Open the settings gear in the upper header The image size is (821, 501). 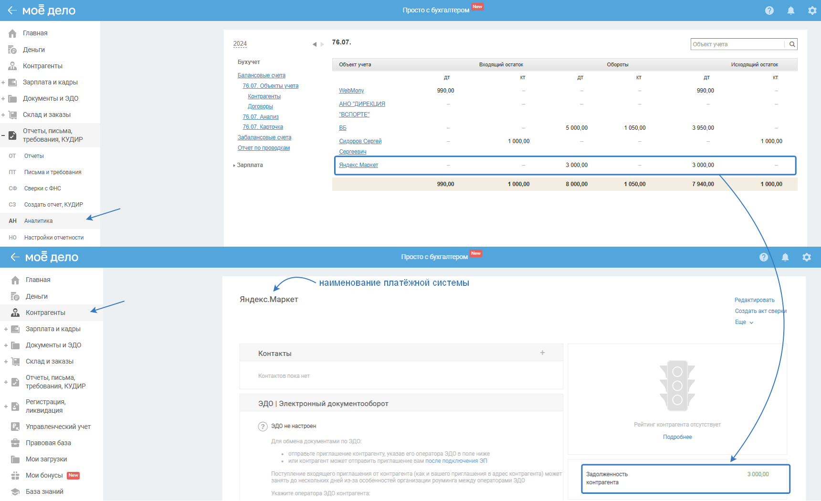[x=812, y=10]
